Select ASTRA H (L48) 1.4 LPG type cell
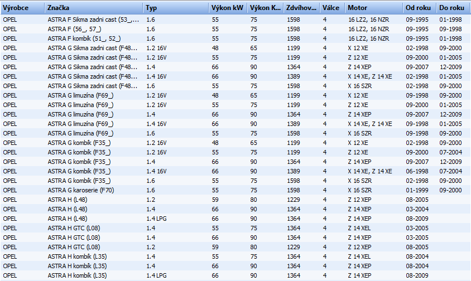Viewport: 471px width, 281px height. pos(156,219)
